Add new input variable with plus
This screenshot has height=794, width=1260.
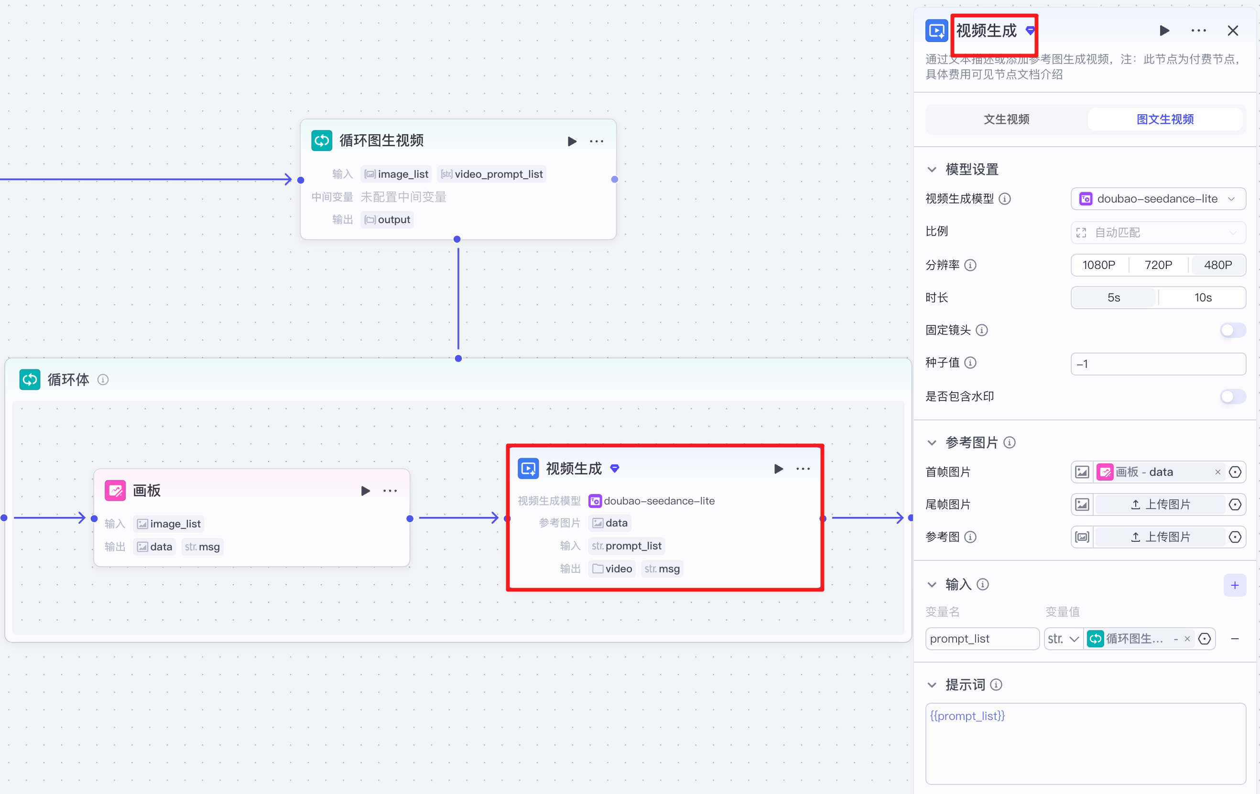point(1234,585)
